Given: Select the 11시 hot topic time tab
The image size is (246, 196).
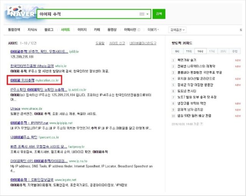Looking at the screenshot, I should click(x=189, y=51).
